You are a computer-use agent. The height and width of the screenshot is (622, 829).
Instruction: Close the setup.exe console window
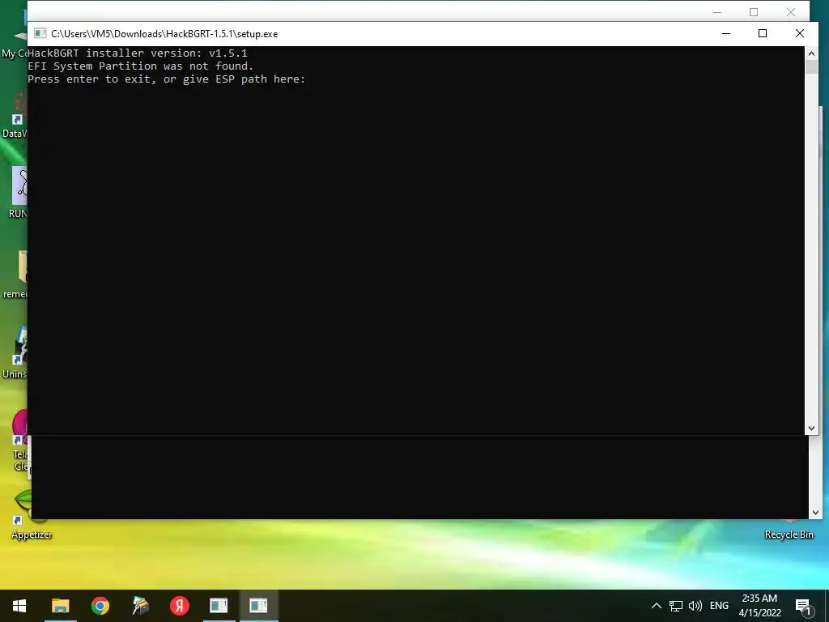[x=800, y=33]
